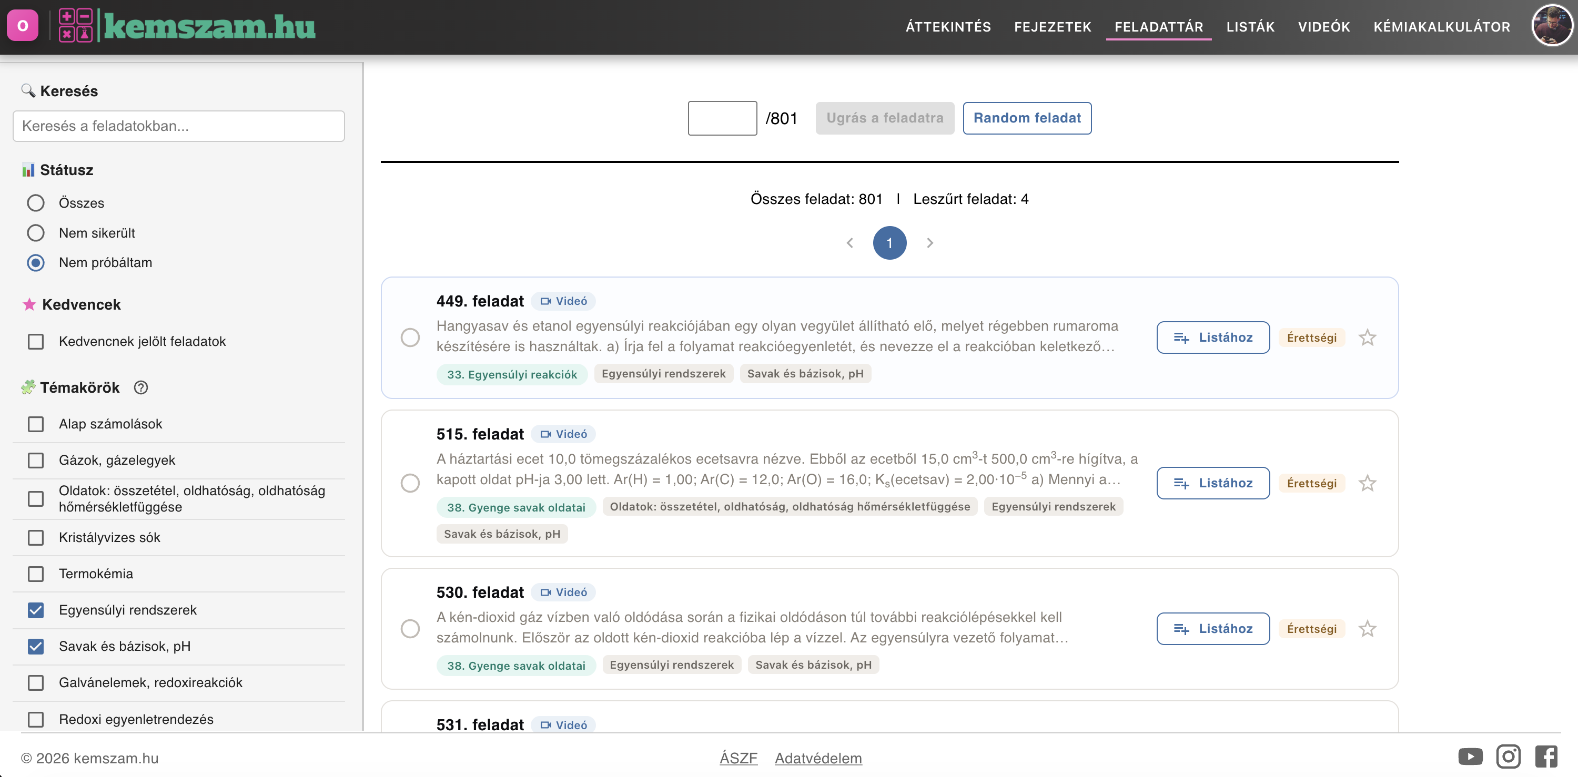Click the Érettségi tag on task 530
This screenshot has width=1578, height=777.
point(1311,629)
